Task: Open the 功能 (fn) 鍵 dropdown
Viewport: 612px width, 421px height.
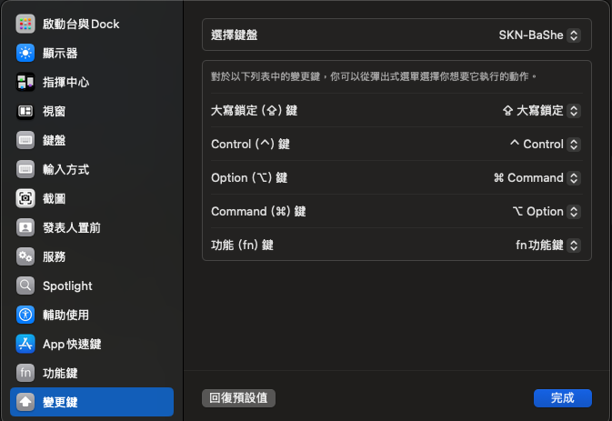Action: point(548,245)
